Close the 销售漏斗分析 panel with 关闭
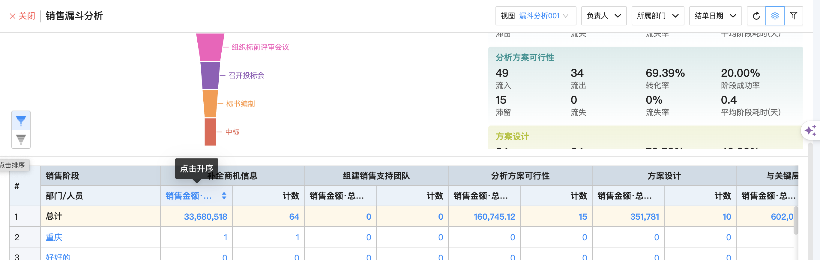The width and height of the screenshot is (820, 260). (x=22, y=16)
